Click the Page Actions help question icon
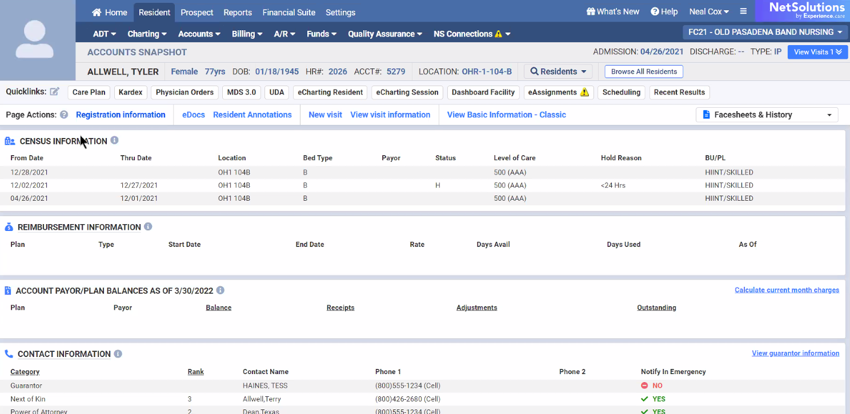 [64, 115]
